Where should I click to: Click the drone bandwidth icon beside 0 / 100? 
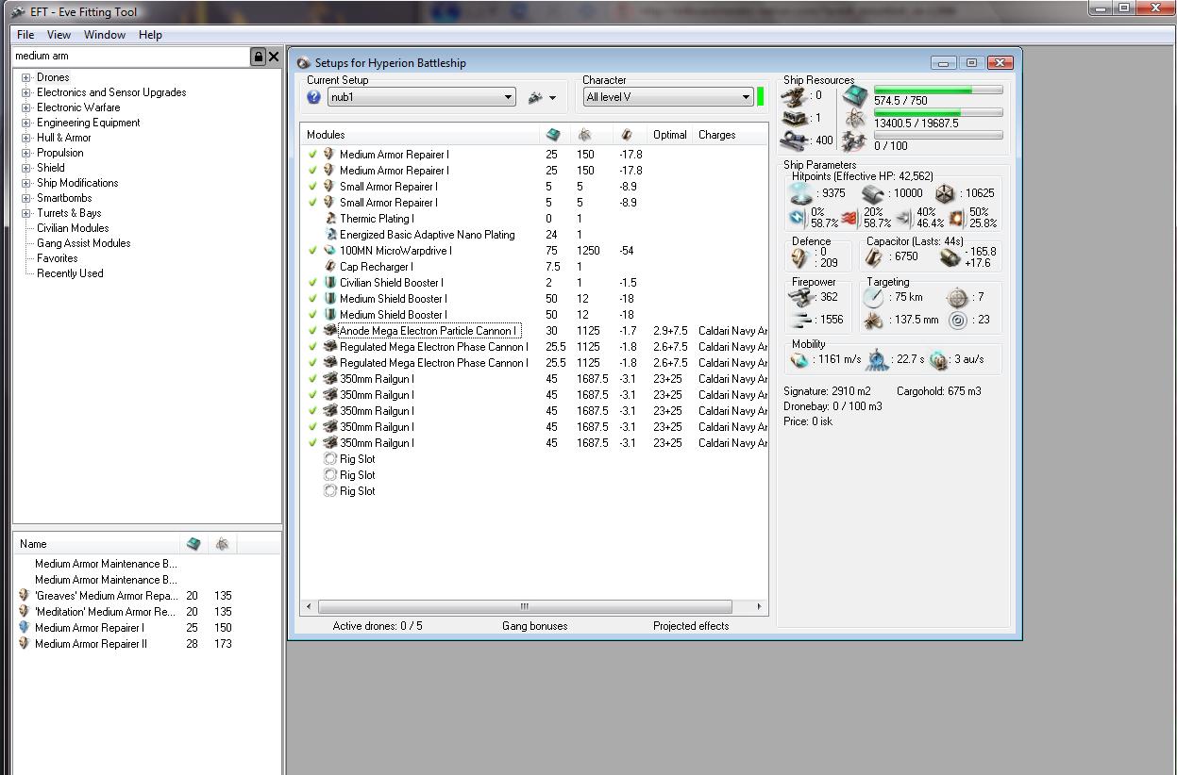[x=855, y=140]
